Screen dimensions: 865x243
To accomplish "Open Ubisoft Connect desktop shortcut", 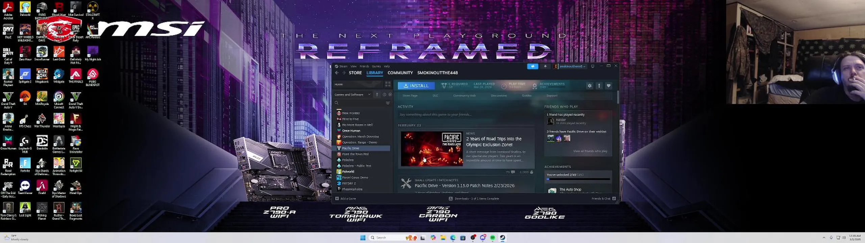I will click(59, 100).
